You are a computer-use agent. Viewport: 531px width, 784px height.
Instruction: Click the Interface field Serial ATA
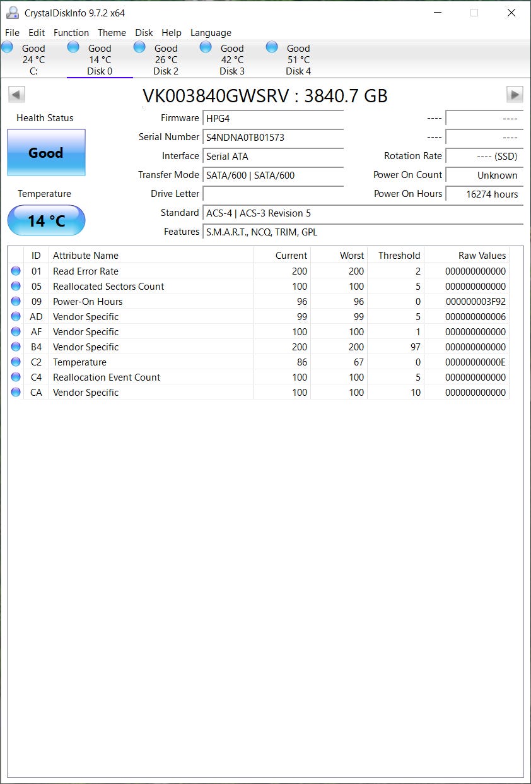coord(273,157)
